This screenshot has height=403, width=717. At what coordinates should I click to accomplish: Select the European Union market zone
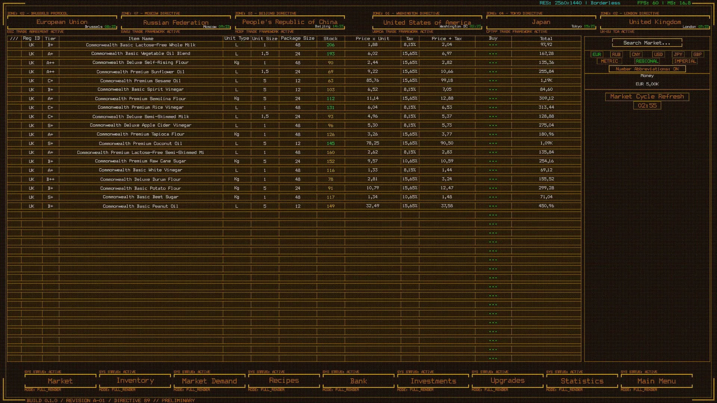62,22
